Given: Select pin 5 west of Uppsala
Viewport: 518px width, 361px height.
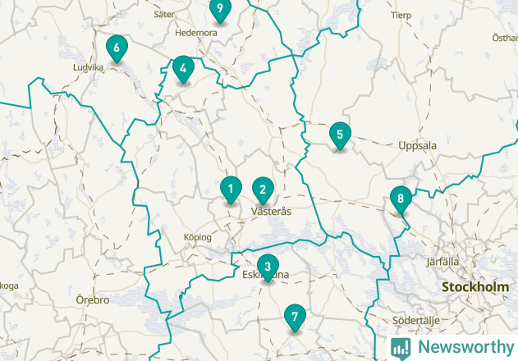Looking at the screenshot, I should coord(340,135).
